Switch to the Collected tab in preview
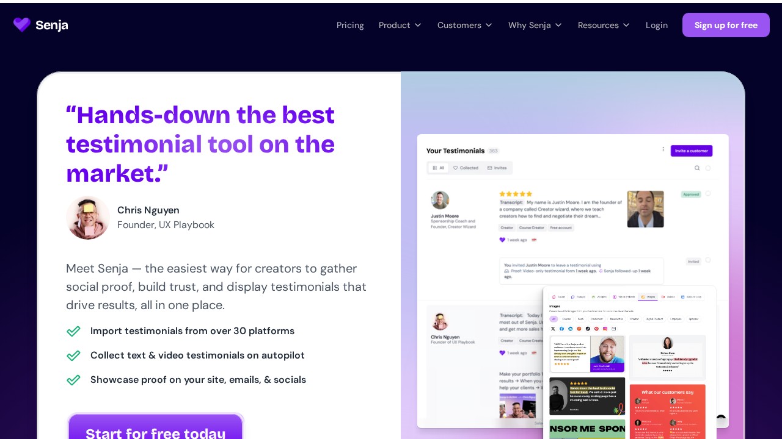782x439 pixels. tap(466, 168)
